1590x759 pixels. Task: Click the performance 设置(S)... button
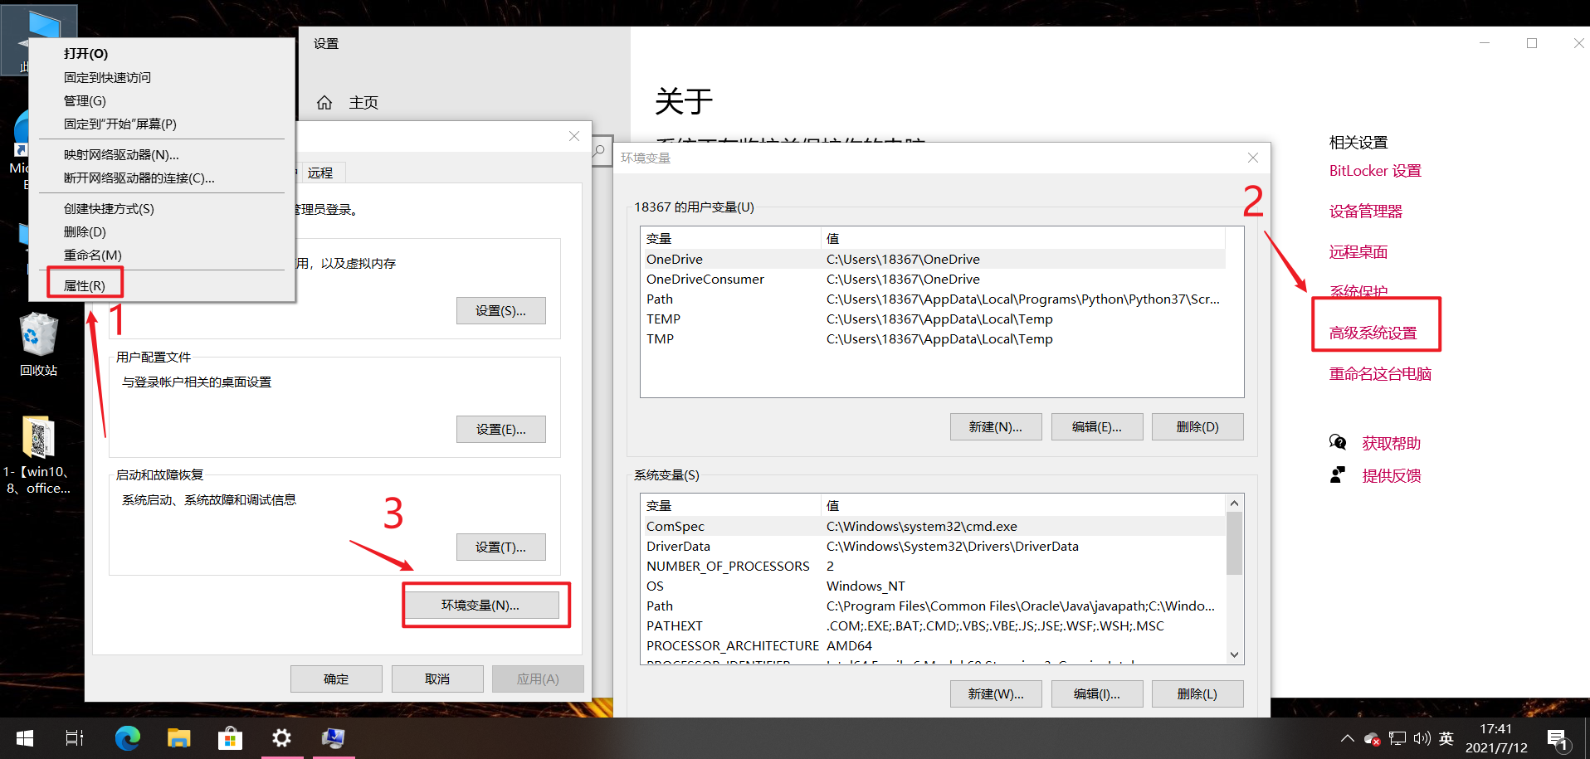(501, 310)
